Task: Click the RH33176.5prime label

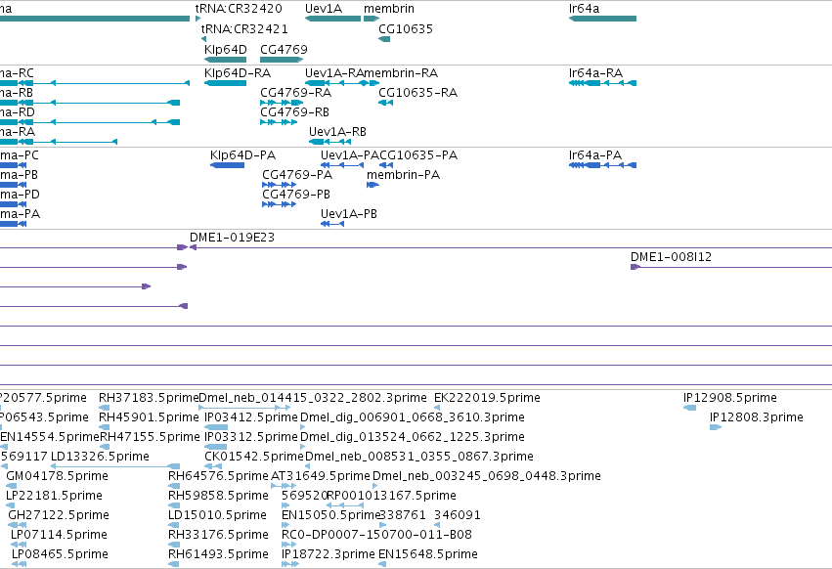Action: tap(218, 535)
